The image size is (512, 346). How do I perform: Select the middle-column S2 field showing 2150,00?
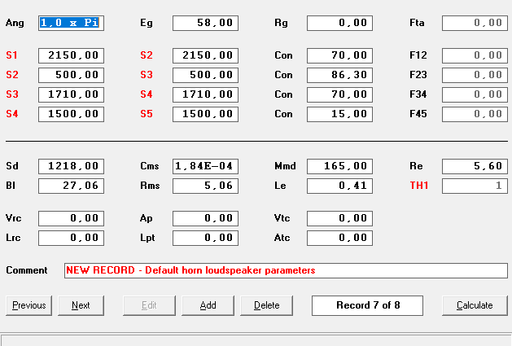[x=205, y=55]
